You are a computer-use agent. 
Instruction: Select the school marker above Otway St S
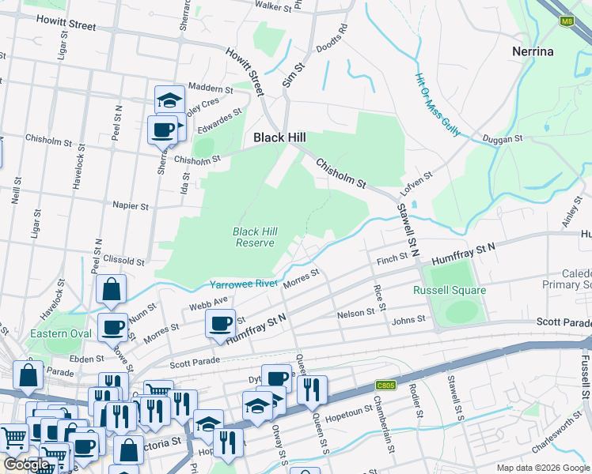click(x=257, y=407)
